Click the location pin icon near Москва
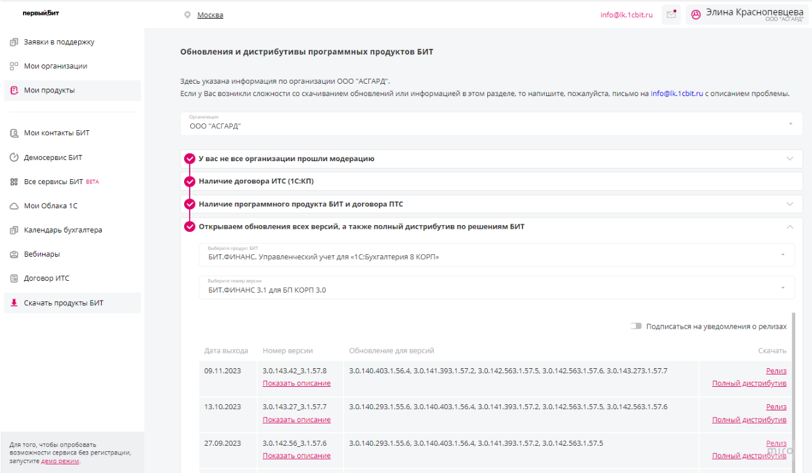This screenshot has width=812, height=473. 187,15
